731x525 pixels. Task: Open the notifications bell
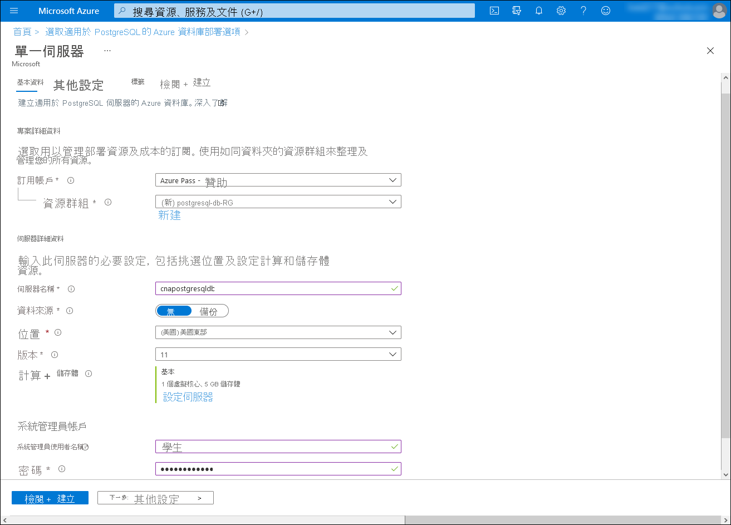click(x=539, y=11)
